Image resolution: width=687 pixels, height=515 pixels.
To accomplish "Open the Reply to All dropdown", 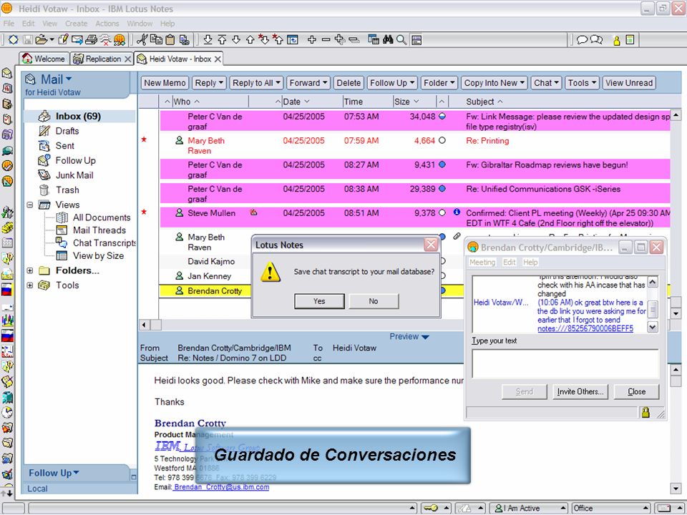I will click(256, 83).
